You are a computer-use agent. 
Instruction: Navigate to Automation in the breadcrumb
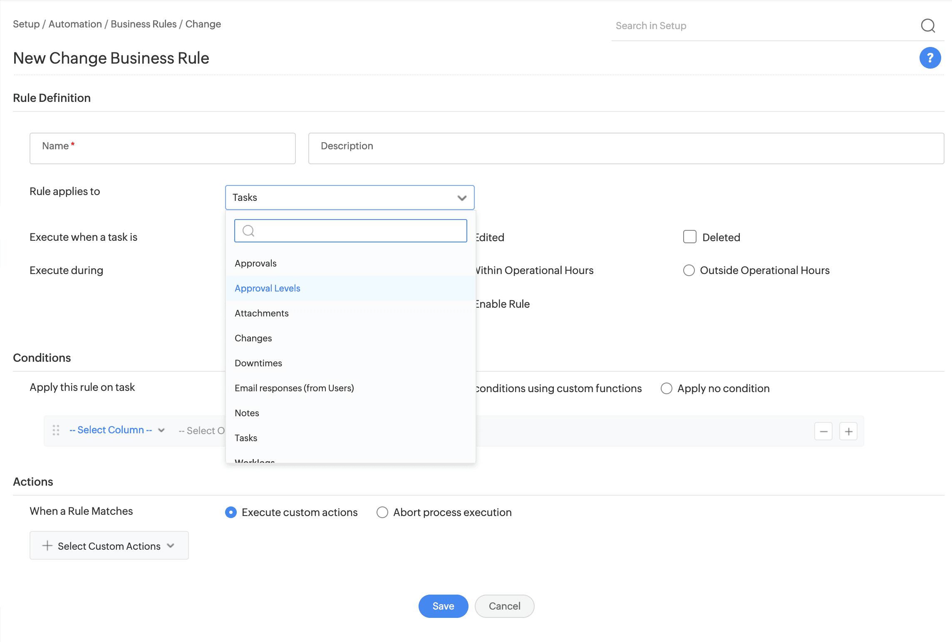74,24
